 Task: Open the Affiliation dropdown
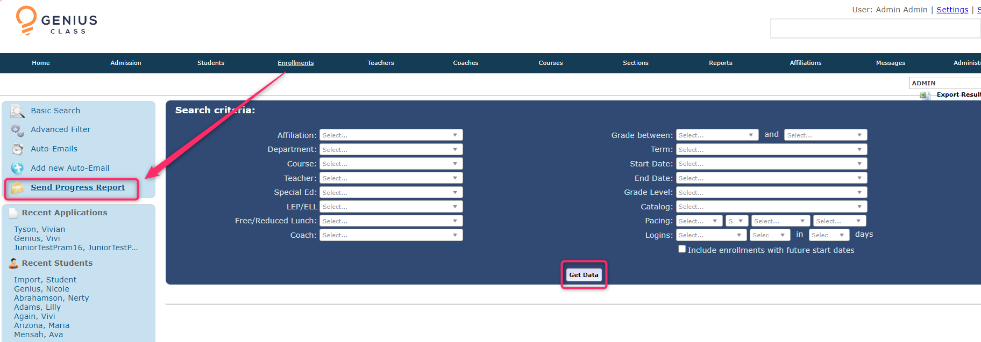coord(391,135)
